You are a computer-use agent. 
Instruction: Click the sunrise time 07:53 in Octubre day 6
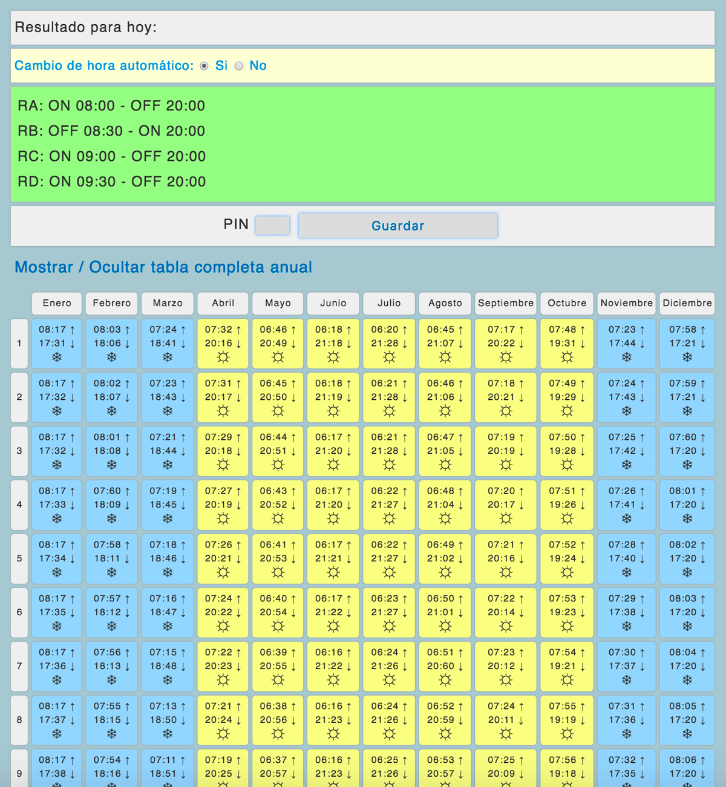pos(562,599)
